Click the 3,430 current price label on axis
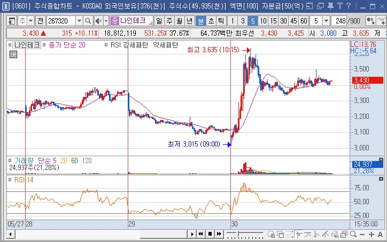 (368, 80)
